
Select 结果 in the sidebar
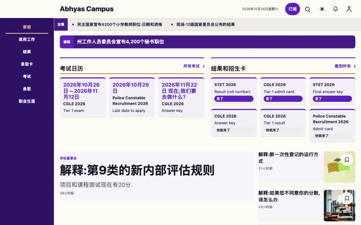coord(27,52)
